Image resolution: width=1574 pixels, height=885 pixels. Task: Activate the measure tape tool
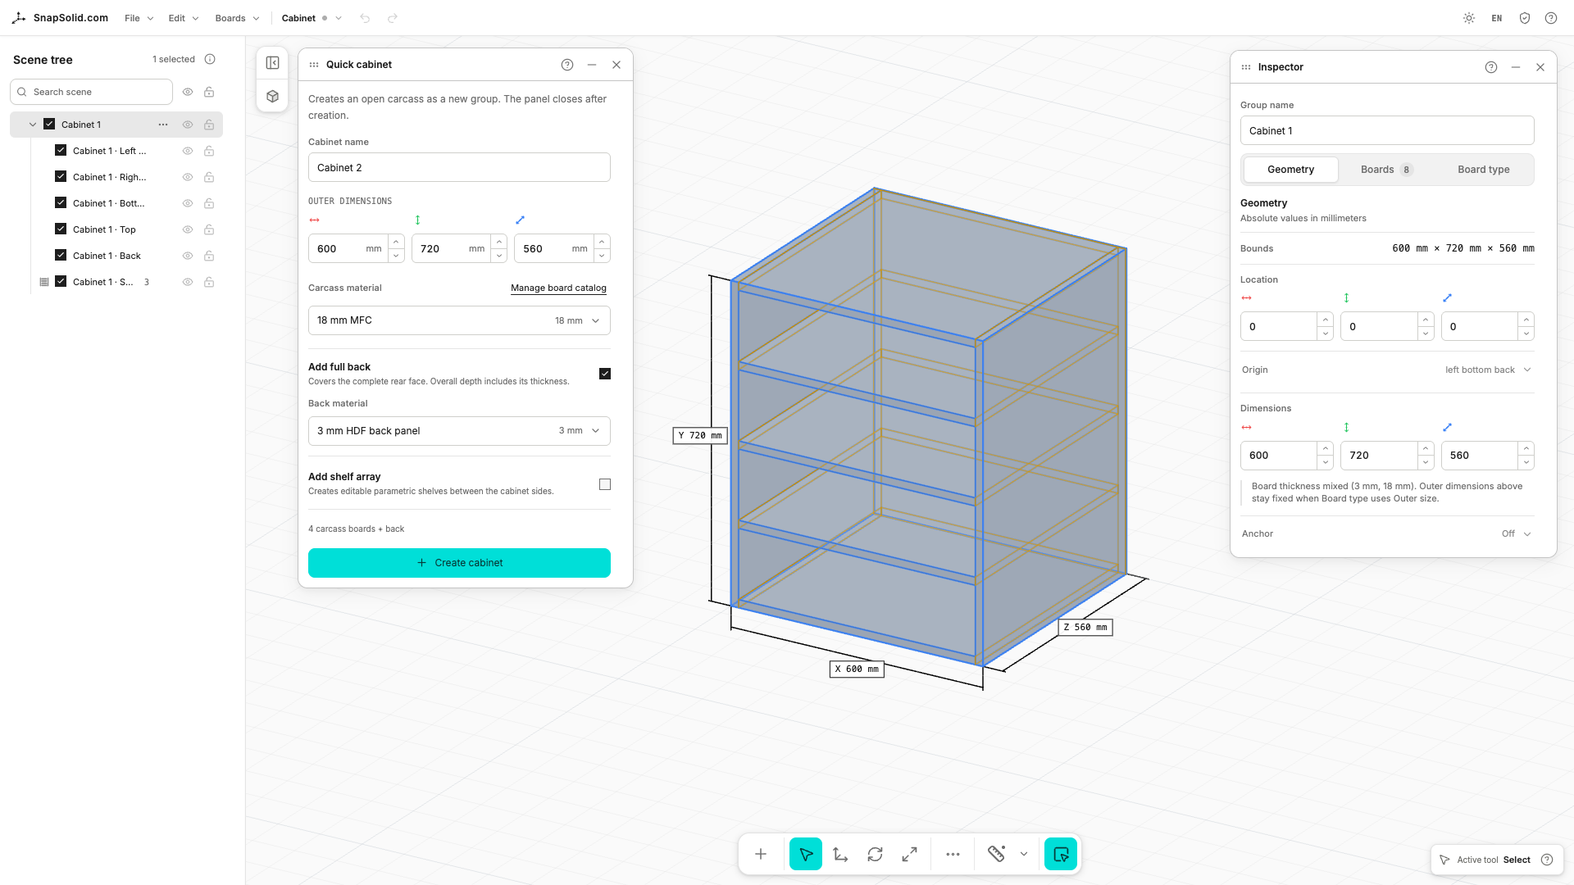pyautogui.click(x=997, y=855)
